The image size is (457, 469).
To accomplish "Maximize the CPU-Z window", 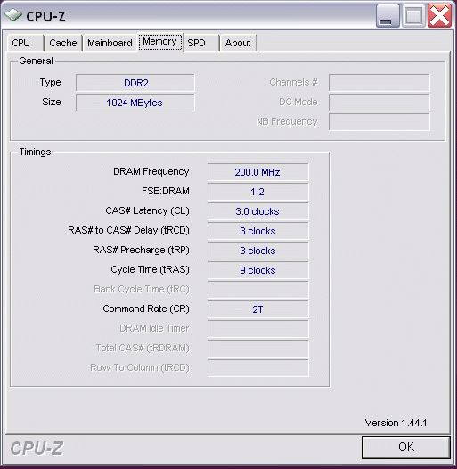I will (x=413, y=16).
